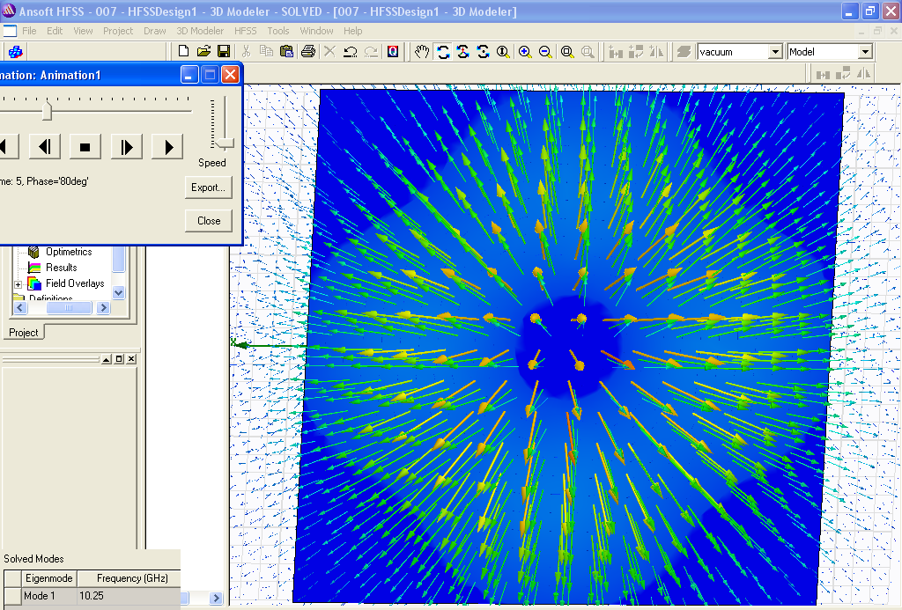Screen dimensions: 902x610
Task: Open the Project menu
Action: pos(118,31)
